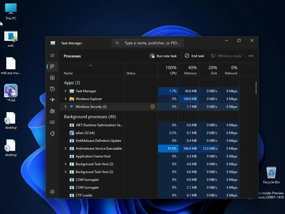The width and height of the screenshot is (285, 214).
Task: Sort processes by Disk column
Action: pyautogui.click(x=209, y=70)
